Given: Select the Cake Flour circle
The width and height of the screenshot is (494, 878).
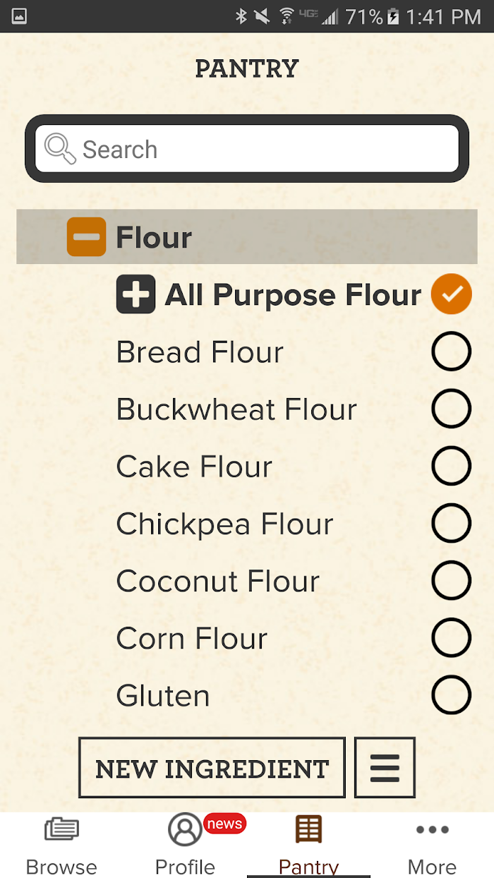Looking at the screenshot, I should coord(451,465).
